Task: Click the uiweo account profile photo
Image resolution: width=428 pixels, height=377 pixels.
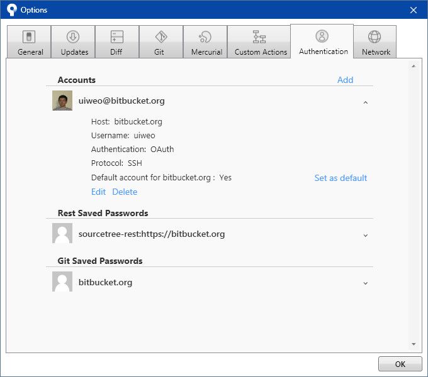Action: (62, 101)
